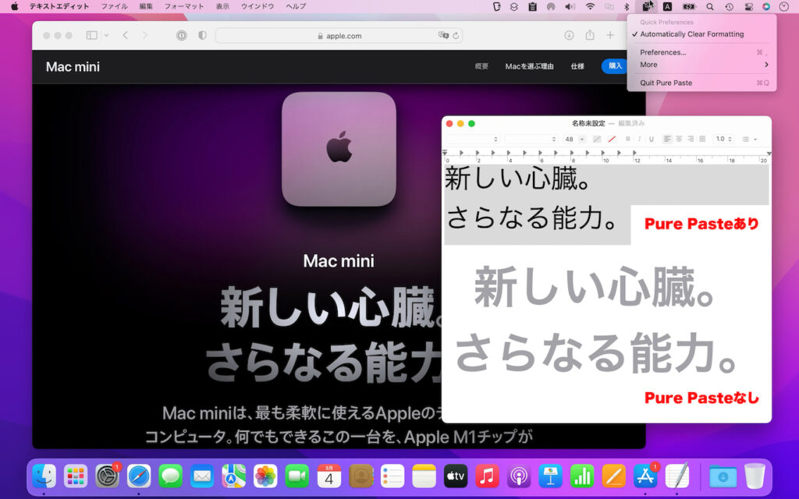
Task: Click the Safari sidebar icon
Action: 91,35
